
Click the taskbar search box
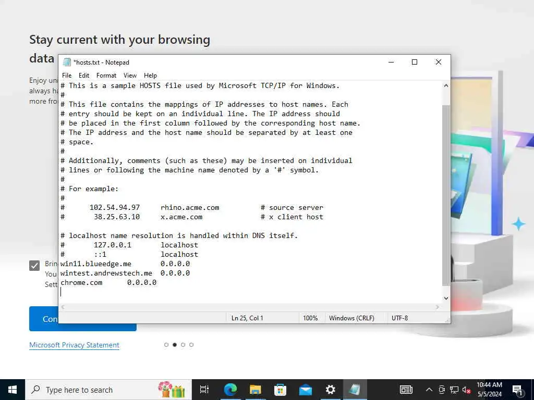[x=108, y=390]
